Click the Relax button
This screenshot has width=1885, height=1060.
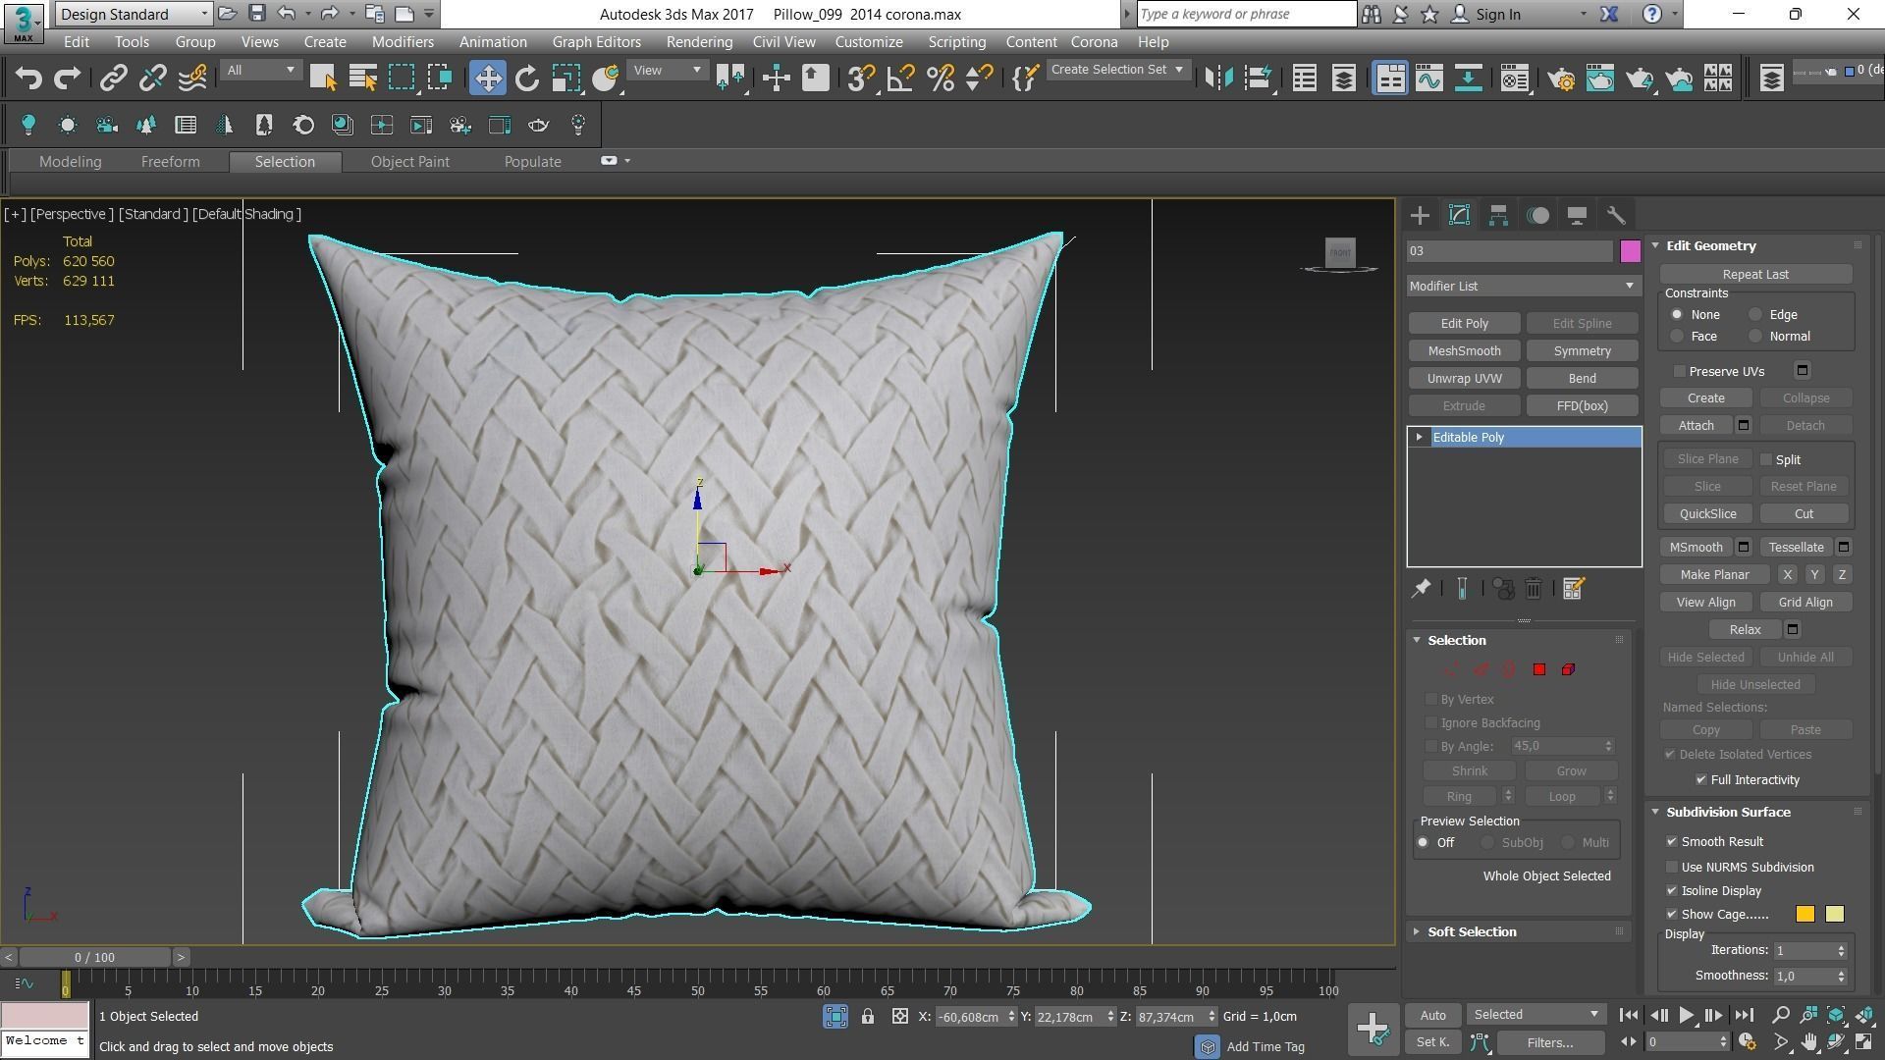pos(1745,630)
